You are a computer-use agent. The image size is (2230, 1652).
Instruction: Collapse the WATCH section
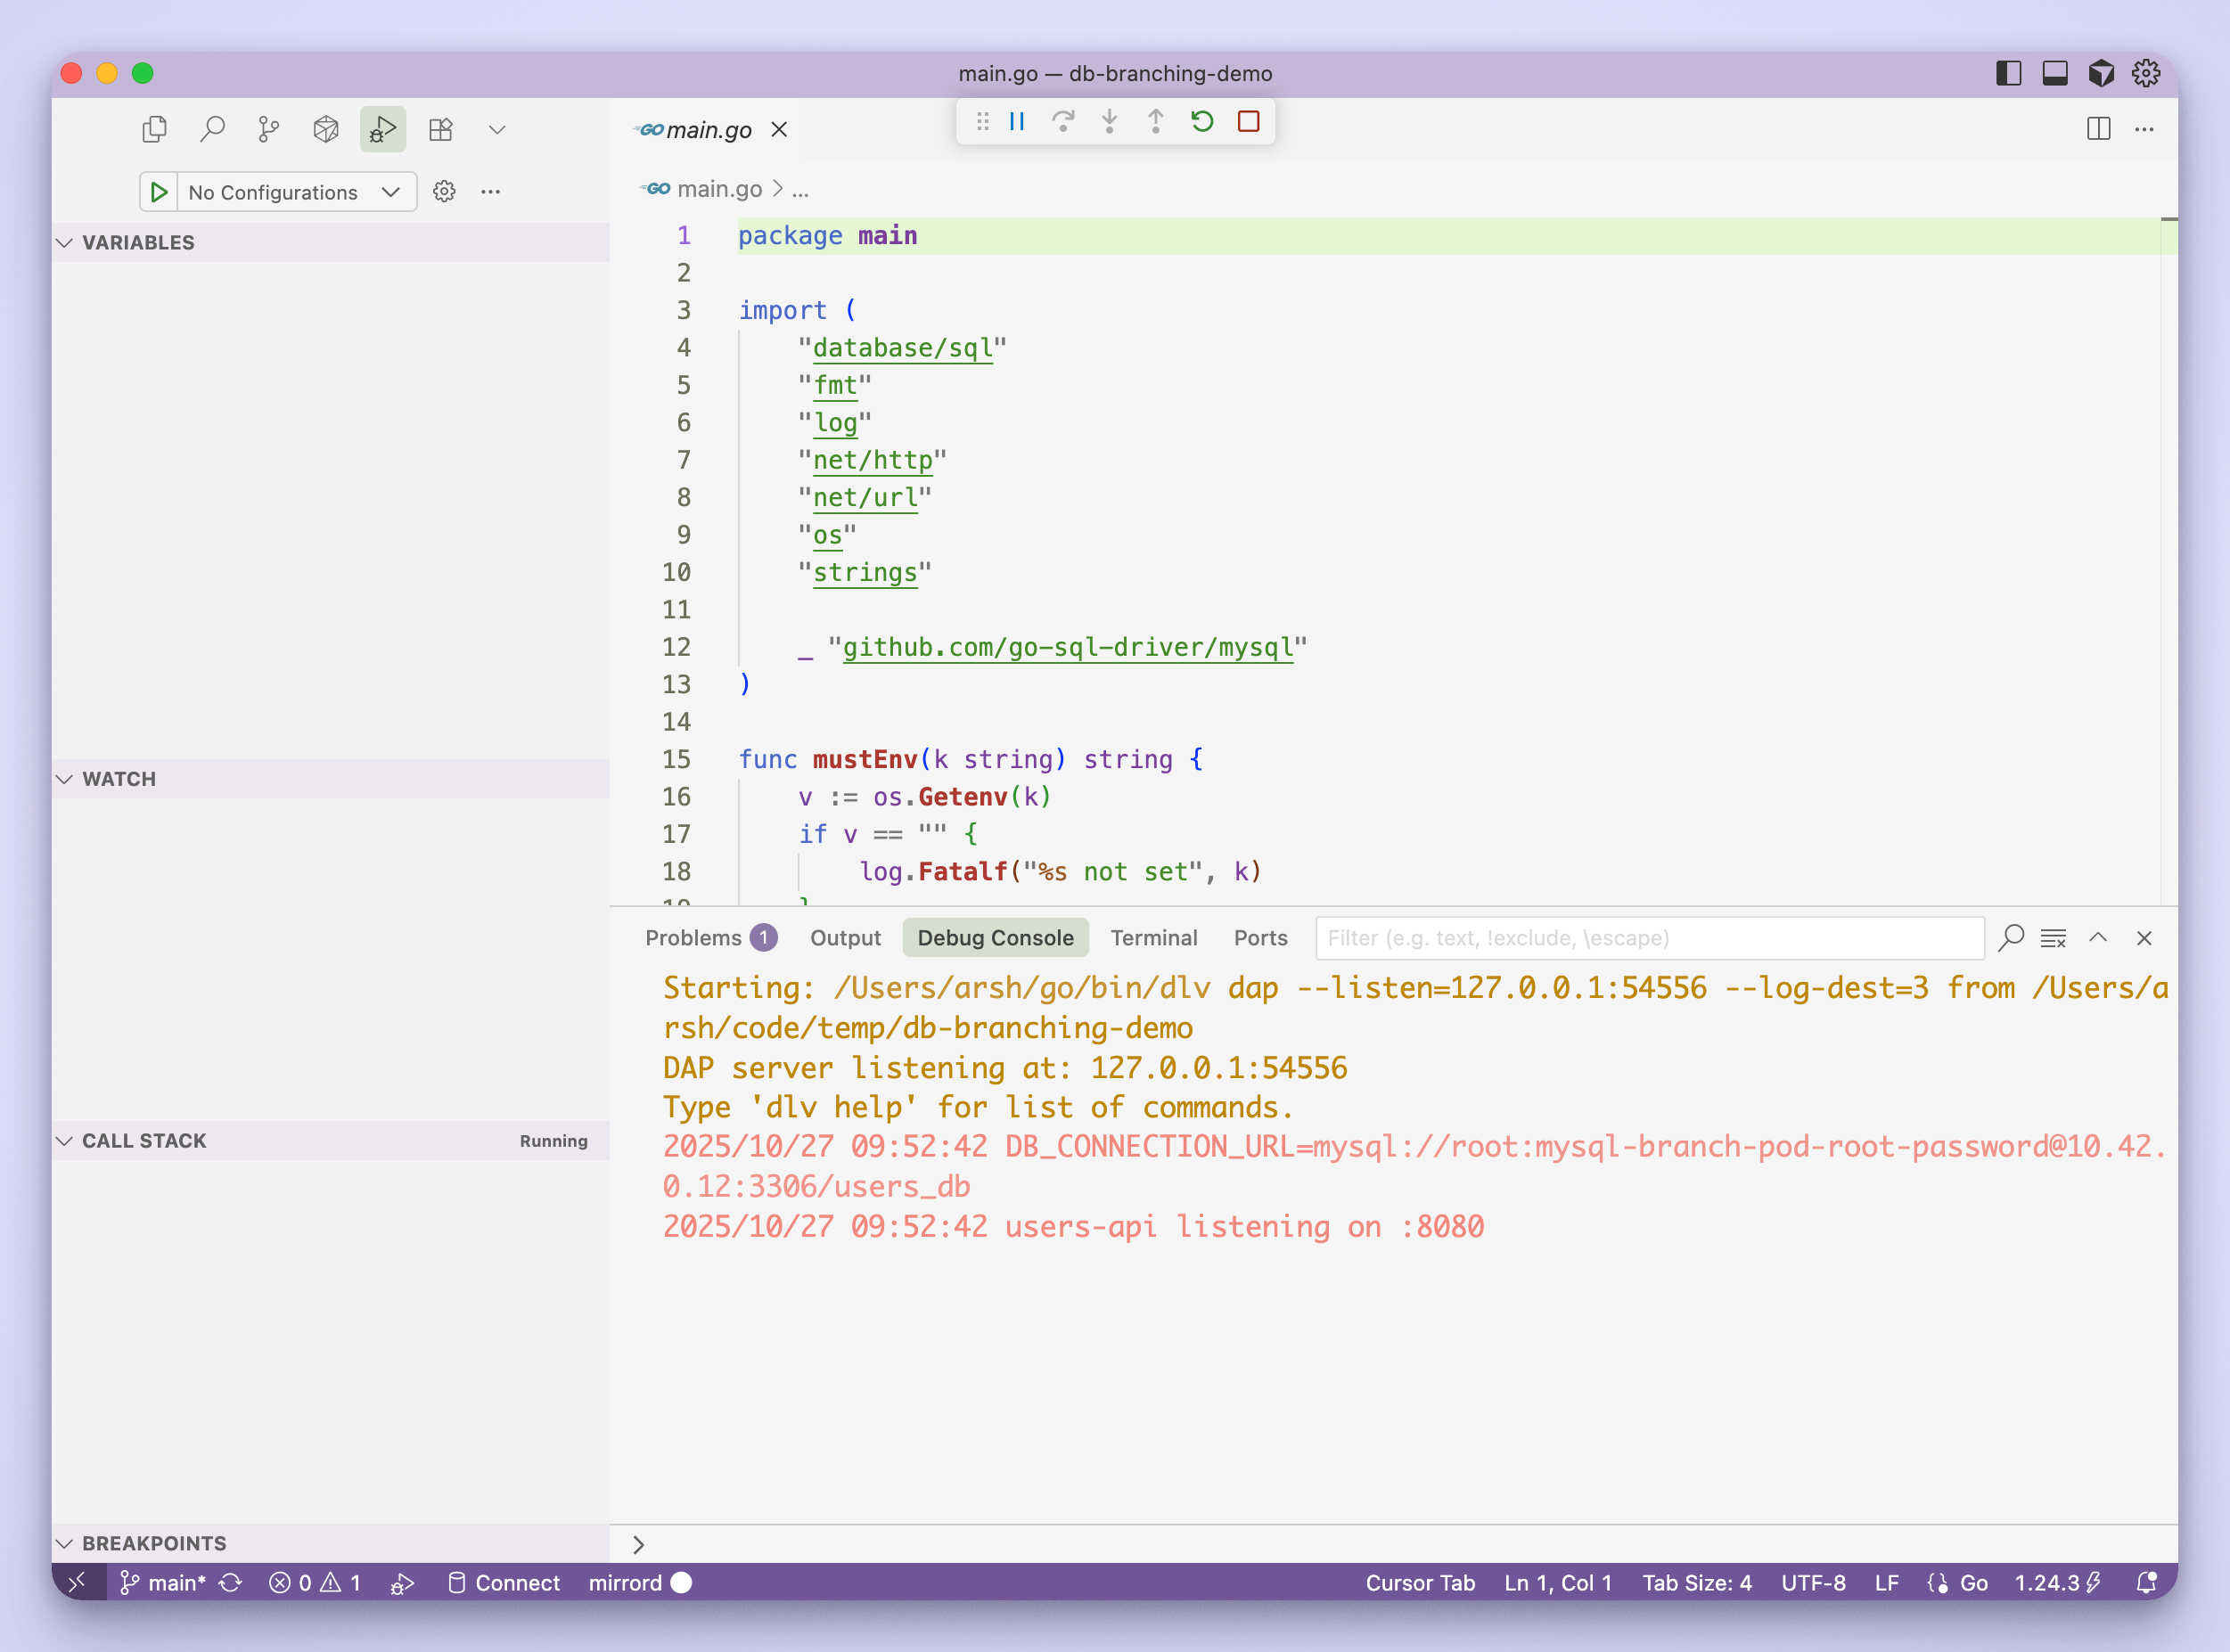pyautogui.click(x=330, y=779)
